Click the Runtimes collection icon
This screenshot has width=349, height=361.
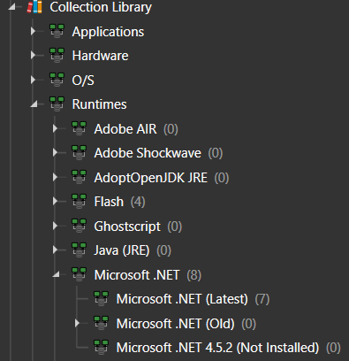[x=57, y=104]
